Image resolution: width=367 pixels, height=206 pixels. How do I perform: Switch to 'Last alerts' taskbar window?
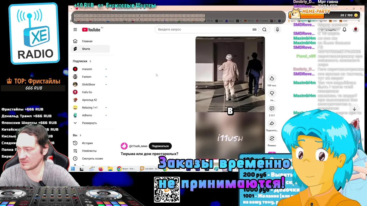tap(150, 169)
